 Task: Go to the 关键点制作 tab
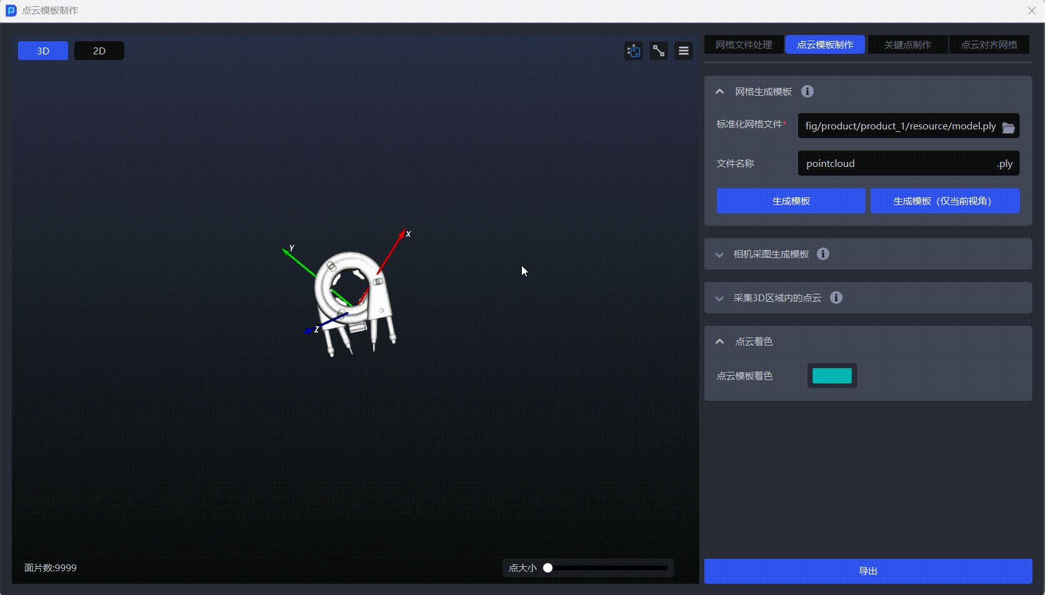(x=907, y=44)
